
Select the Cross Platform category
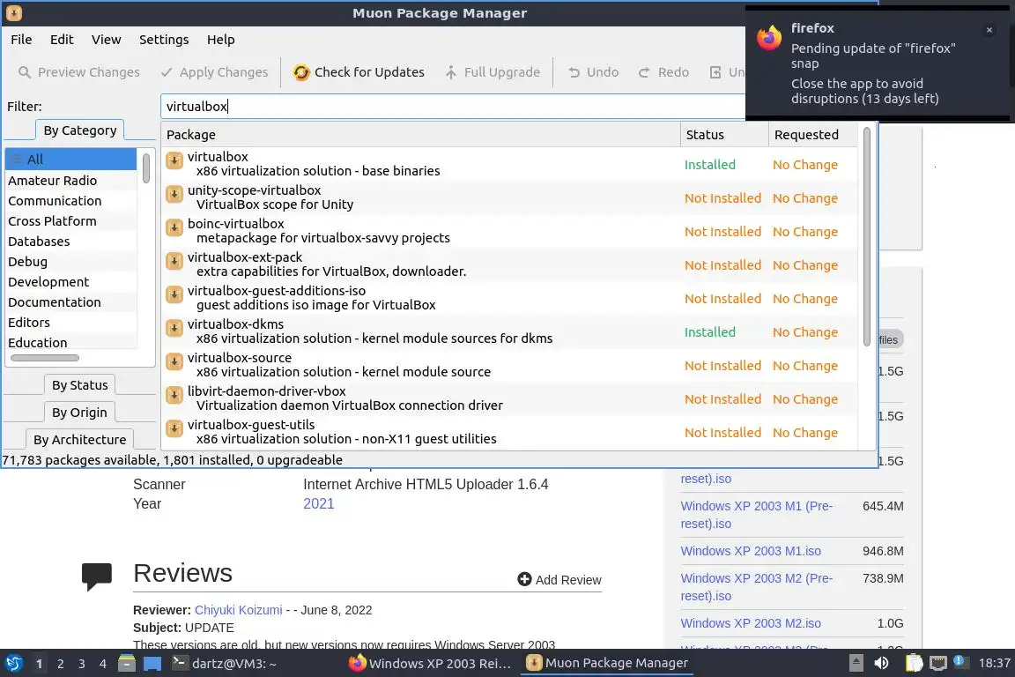[x=70, y=221]
